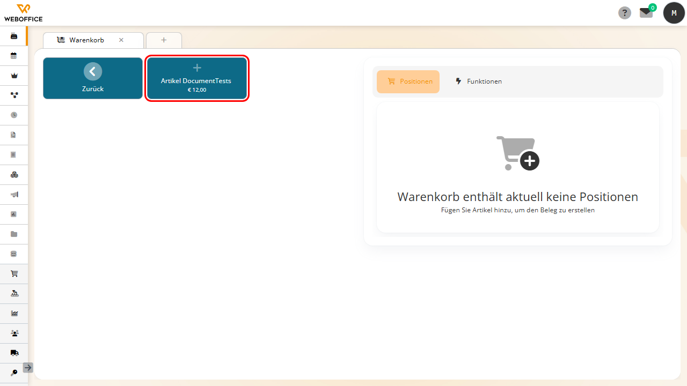Open the delivery truck sidebar icon
Screen dimensions: 687x386
pos(14,353)
